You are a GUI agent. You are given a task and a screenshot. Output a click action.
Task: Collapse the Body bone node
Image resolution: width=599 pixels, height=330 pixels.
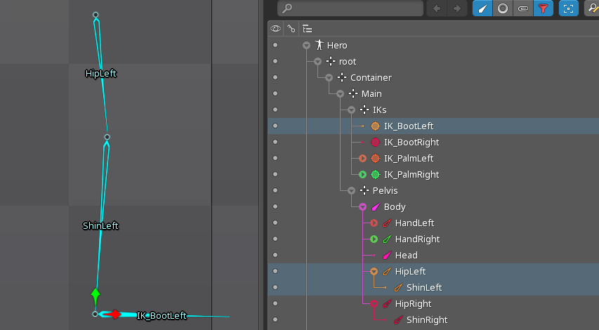[x=363, y=207]
